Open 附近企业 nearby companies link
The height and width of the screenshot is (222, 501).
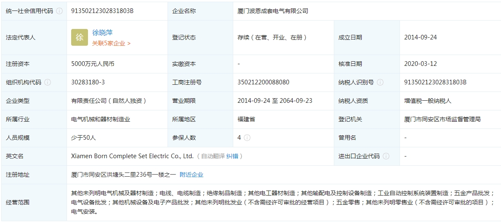click(x=191, y=175)
